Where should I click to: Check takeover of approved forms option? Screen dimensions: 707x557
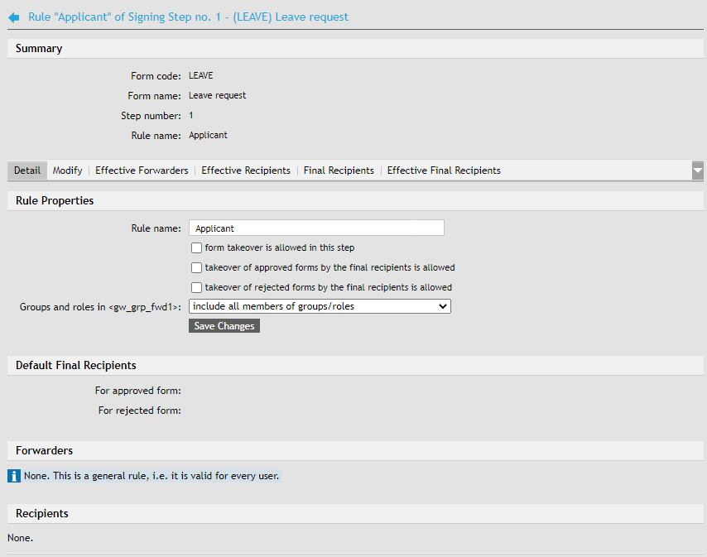pos(196,267)
